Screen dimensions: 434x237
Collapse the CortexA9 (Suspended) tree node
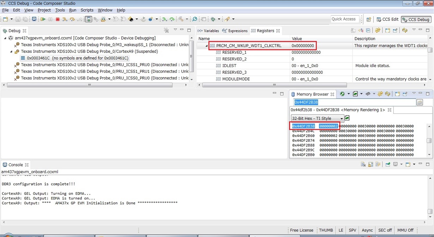click(11, 52)
